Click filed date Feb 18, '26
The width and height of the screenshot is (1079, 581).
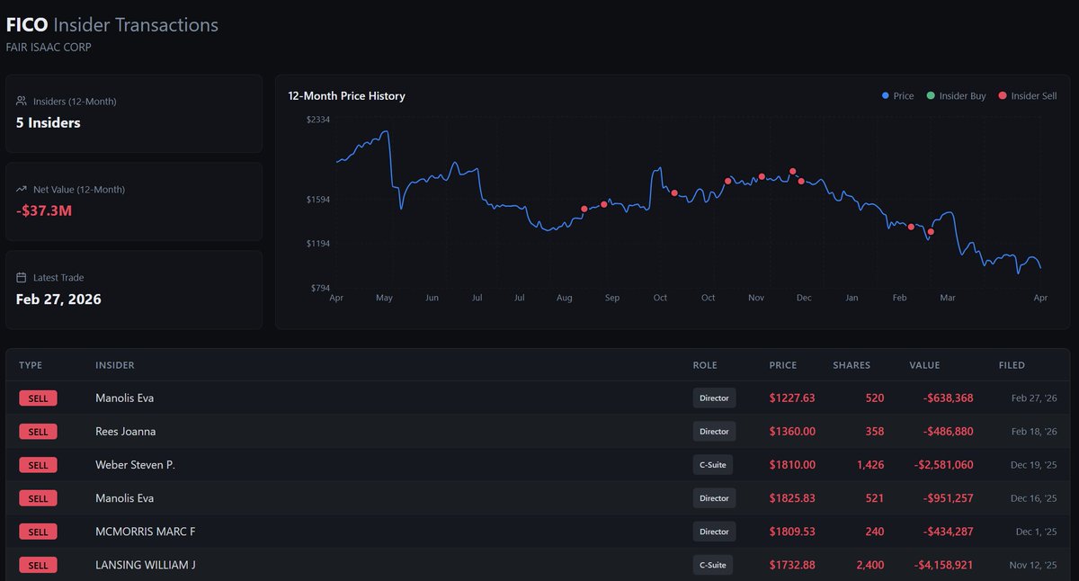click(1034, 431)
